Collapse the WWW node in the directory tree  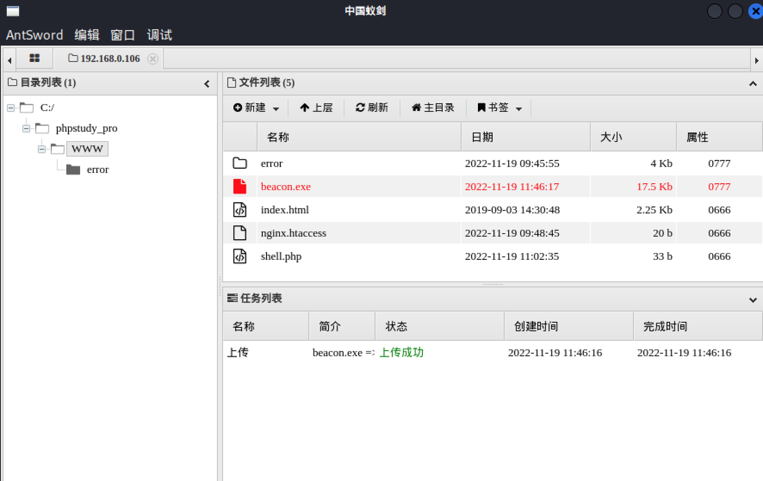coord(42,149)
